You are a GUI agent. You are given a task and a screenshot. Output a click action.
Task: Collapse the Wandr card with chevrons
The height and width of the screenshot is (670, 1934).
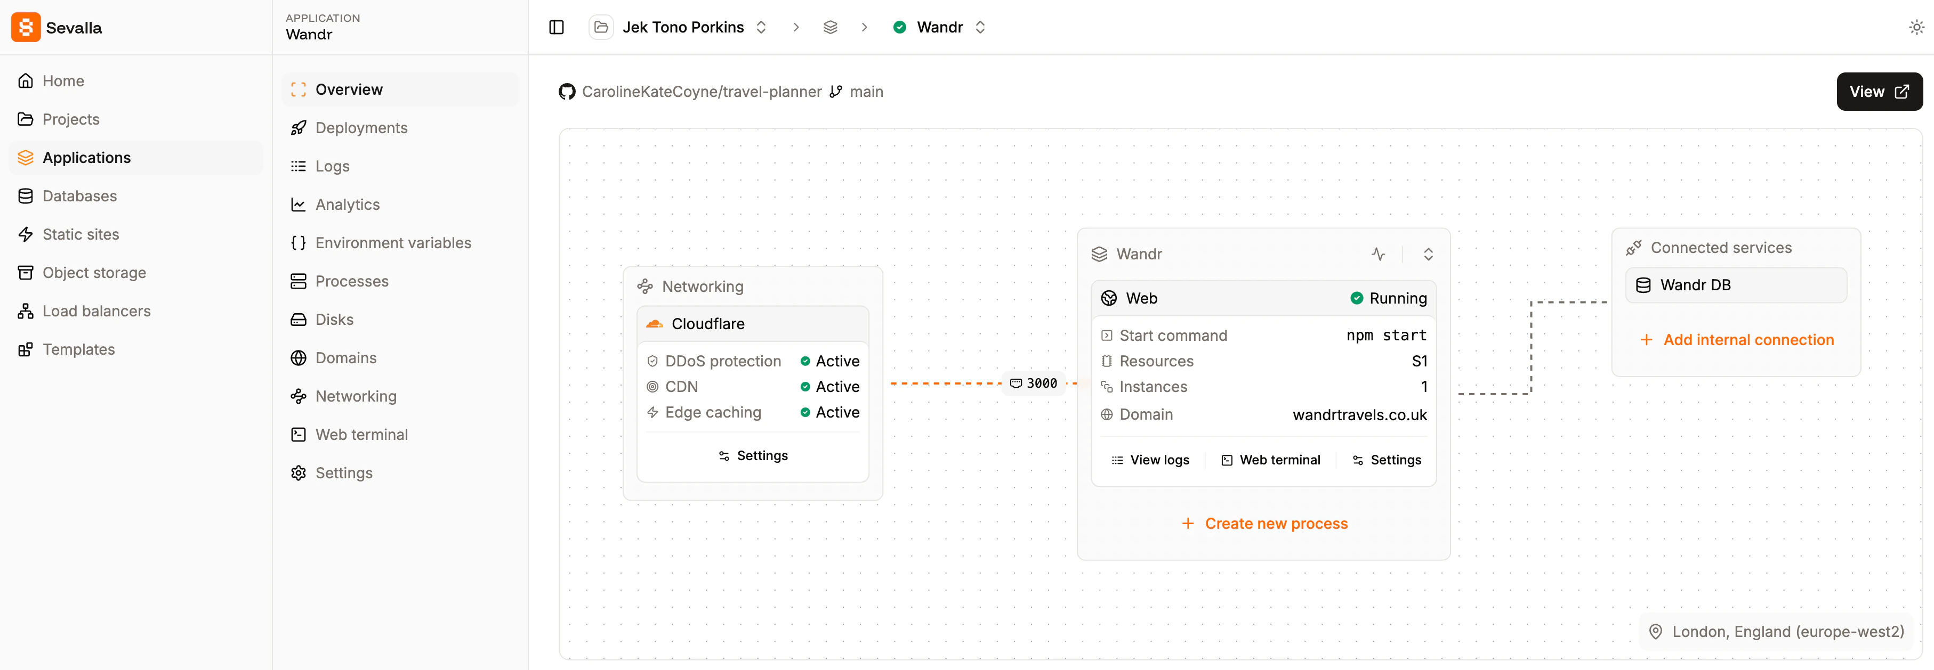(x=1428, y=254)
